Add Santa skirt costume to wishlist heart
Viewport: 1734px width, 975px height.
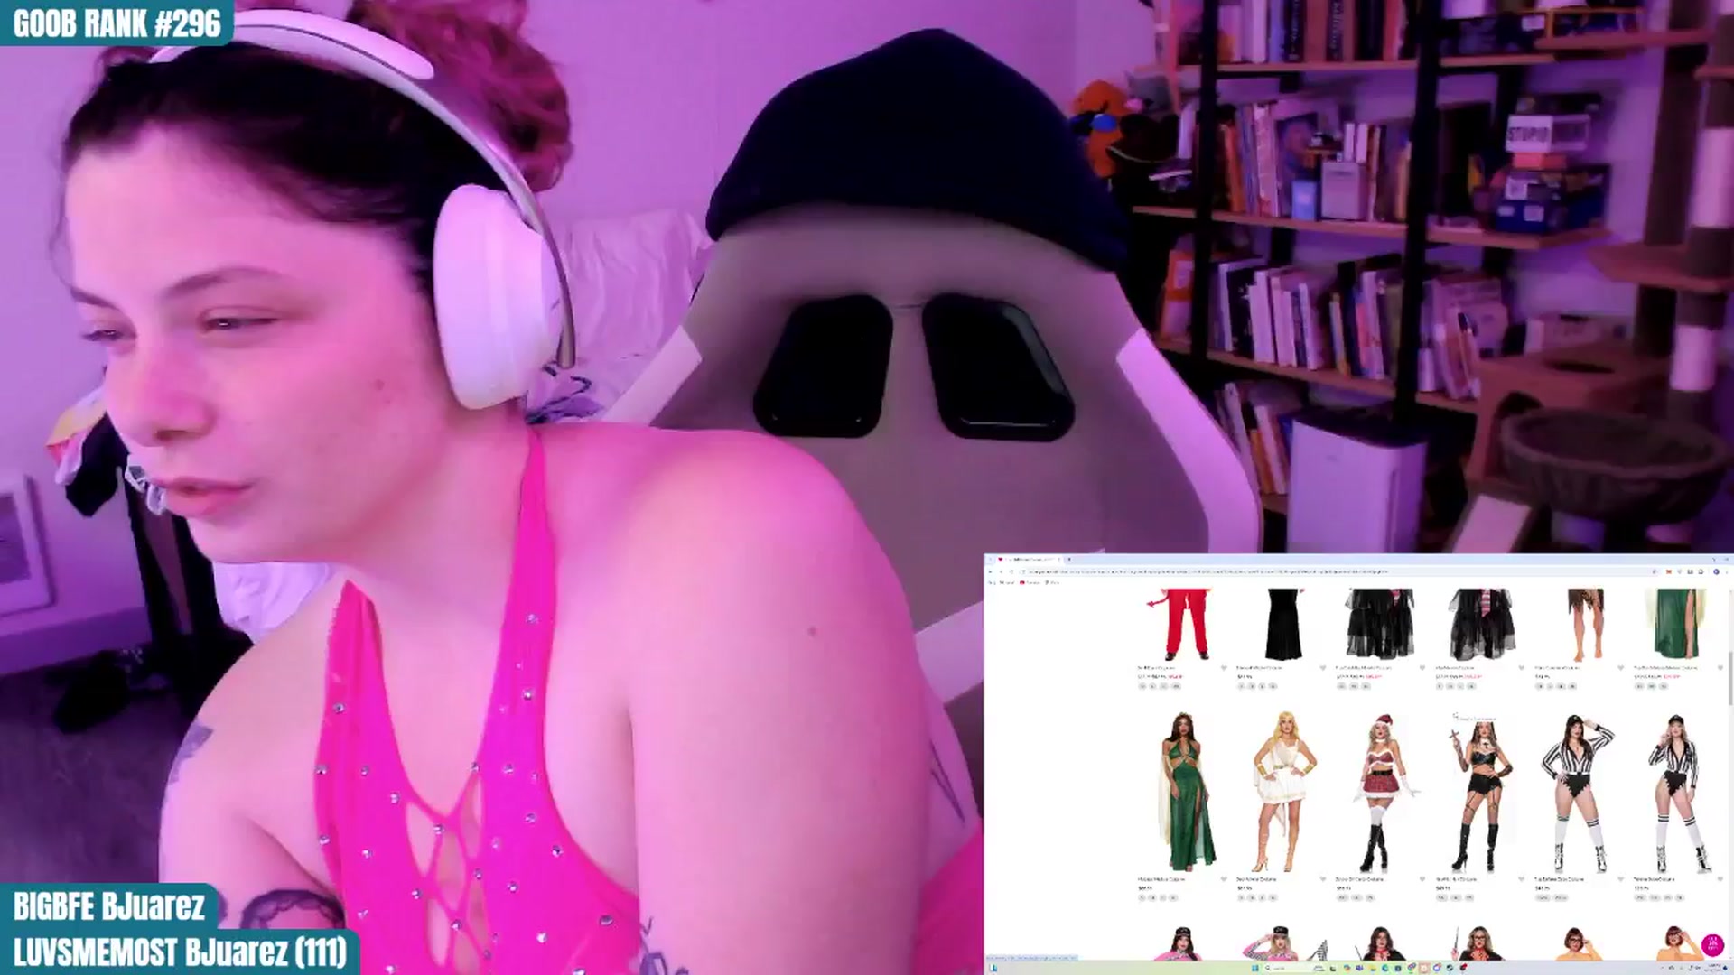[1422, 878]
